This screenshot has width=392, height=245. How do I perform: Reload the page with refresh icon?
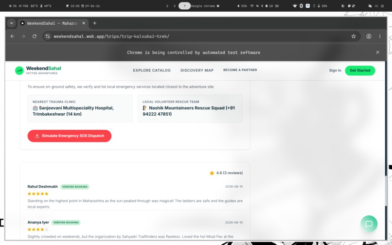(35, 36)
